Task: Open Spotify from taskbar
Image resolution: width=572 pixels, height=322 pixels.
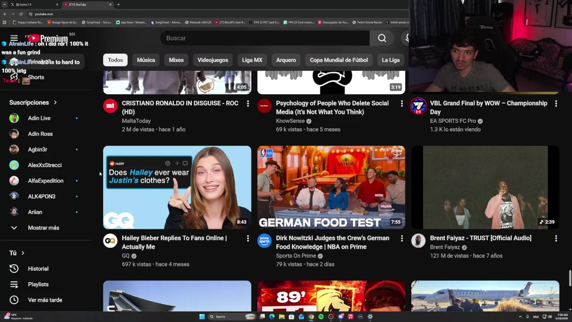Action: (x=321, y=317)
